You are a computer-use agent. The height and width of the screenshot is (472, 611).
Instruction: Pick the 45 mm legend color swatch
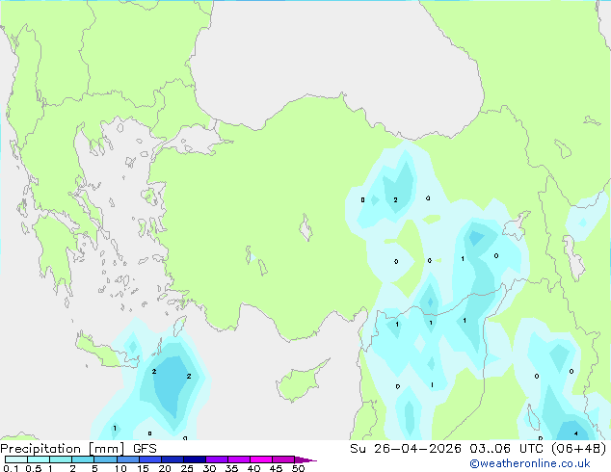pos(283,459)
